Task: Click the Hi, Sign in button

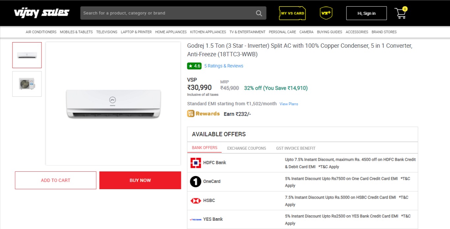Action: click(366, 13)
